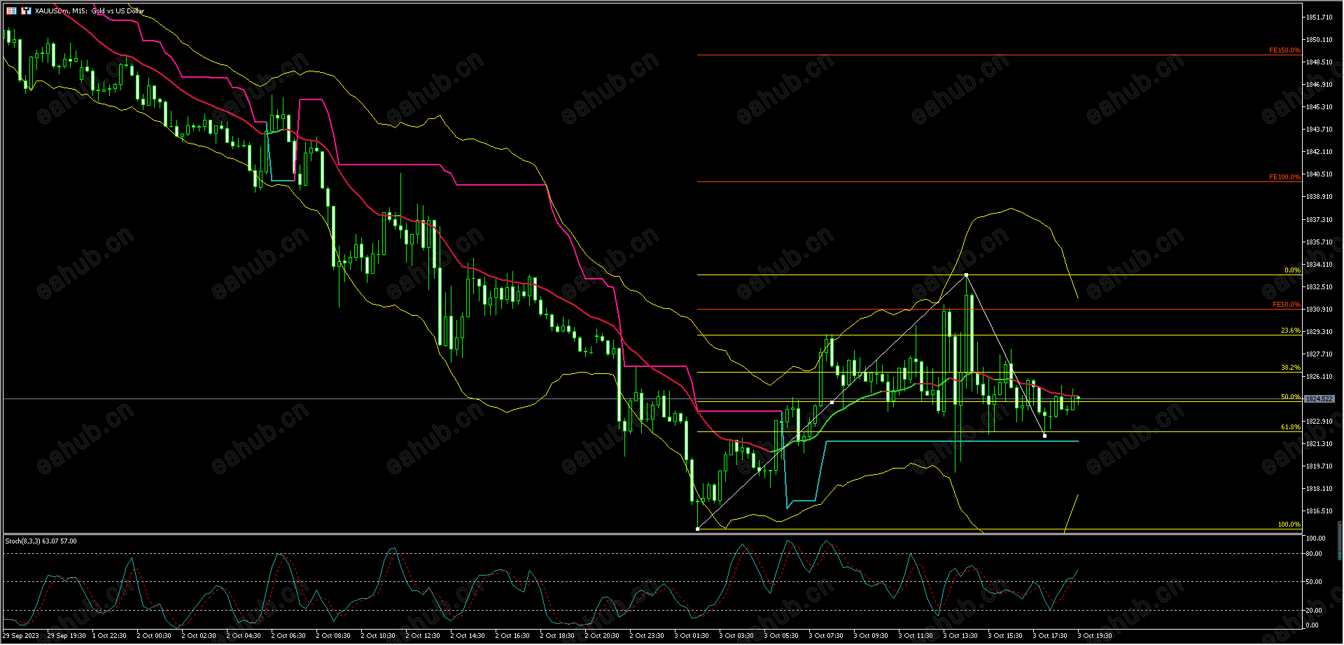Viewport: 1344px width, 645px height.
Task: Select the FE50.0% expansion level label
Action: [1287, 305]
